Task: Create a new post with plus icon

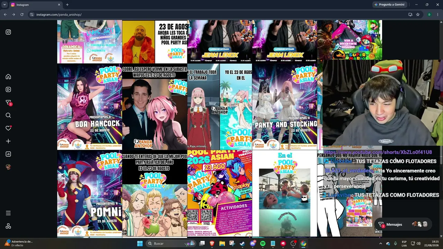Action: click(x=8, y=141)
